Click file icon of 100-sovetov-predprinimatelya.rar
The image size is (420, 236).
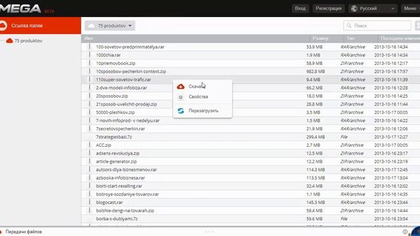[x=89, y=47]
